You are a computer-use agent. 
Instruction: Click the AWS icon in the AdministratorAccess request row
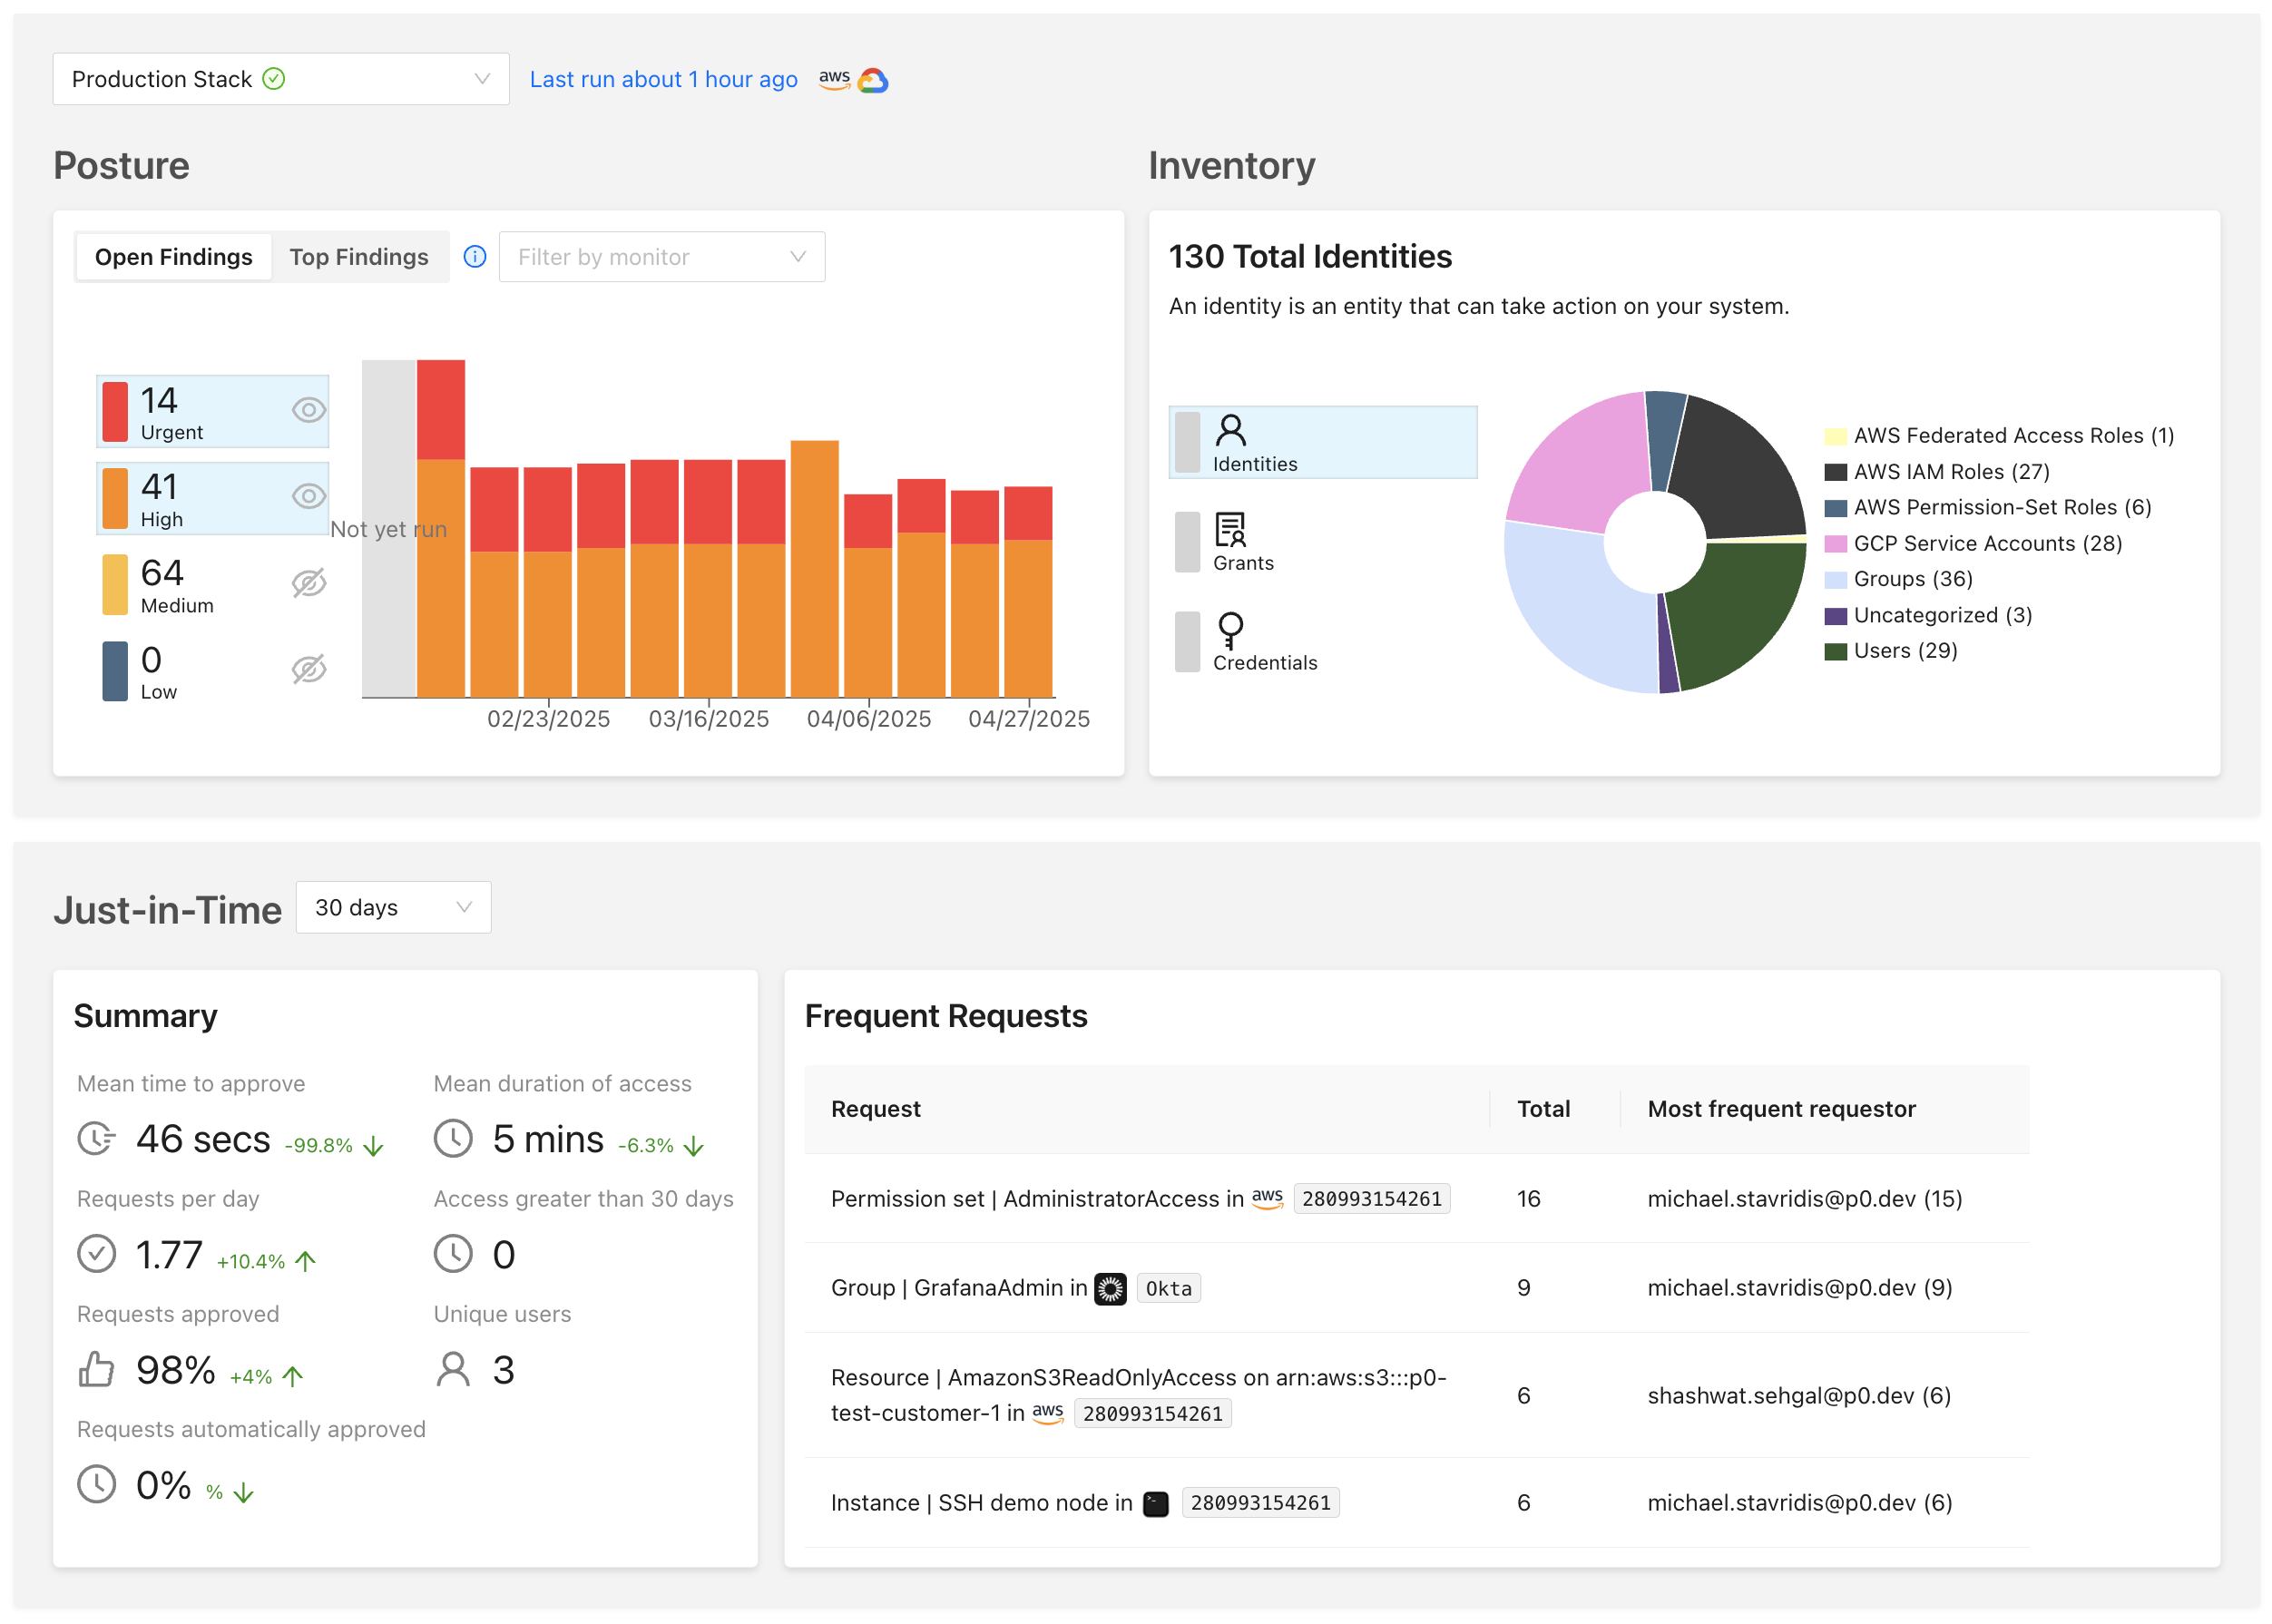coord(1267,1199)
